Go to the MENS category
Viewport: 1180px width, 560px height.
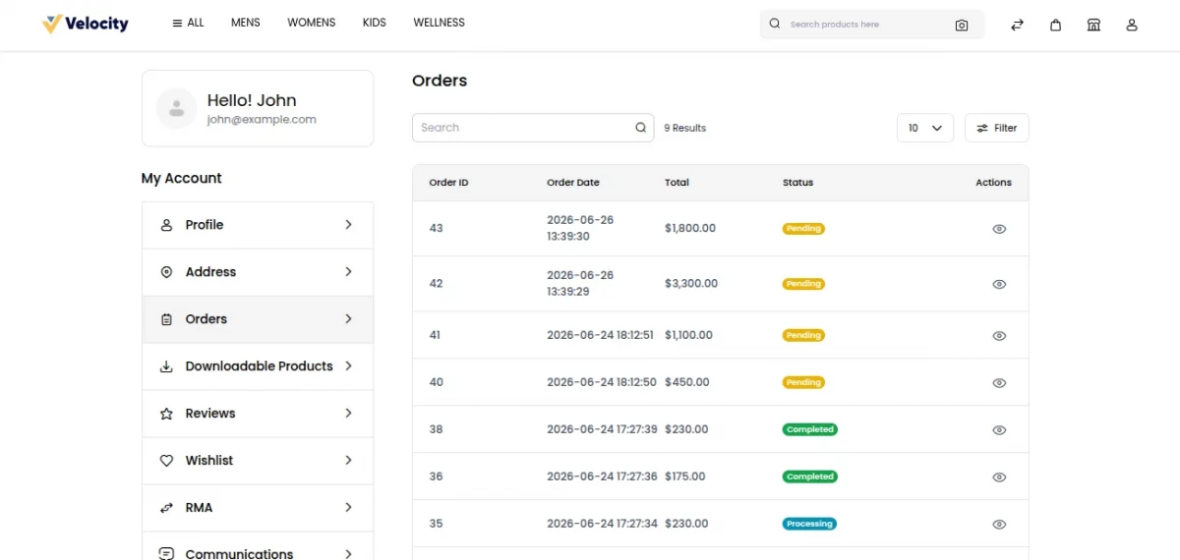coord(246,23)
